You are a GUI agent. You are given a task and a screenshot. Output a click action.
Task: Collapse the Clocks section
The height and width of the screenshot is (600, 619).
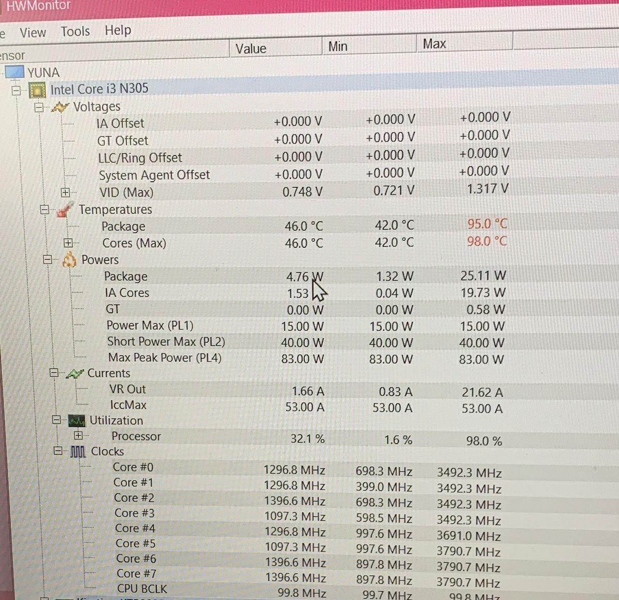point(58,451)
